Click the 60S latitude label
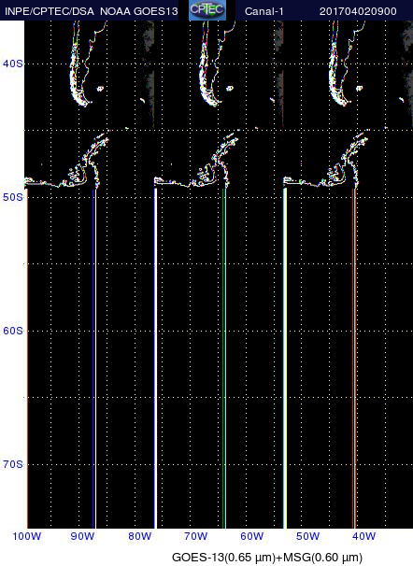The height and width of the screenshot is (566, 413). click(x=13, y=331)
